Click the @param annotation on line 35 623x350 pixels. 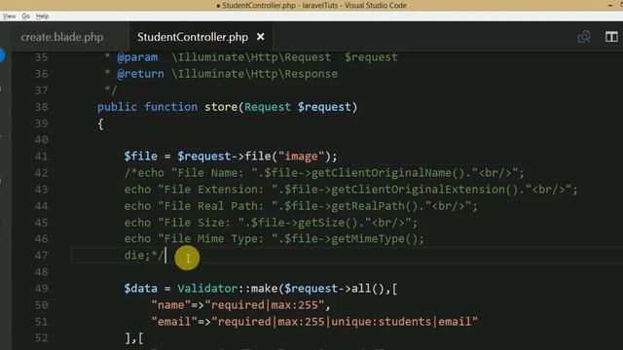tap(137, 57)
